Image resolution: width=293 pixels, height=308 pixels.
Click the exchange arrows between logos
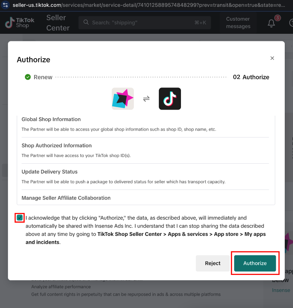146,99
